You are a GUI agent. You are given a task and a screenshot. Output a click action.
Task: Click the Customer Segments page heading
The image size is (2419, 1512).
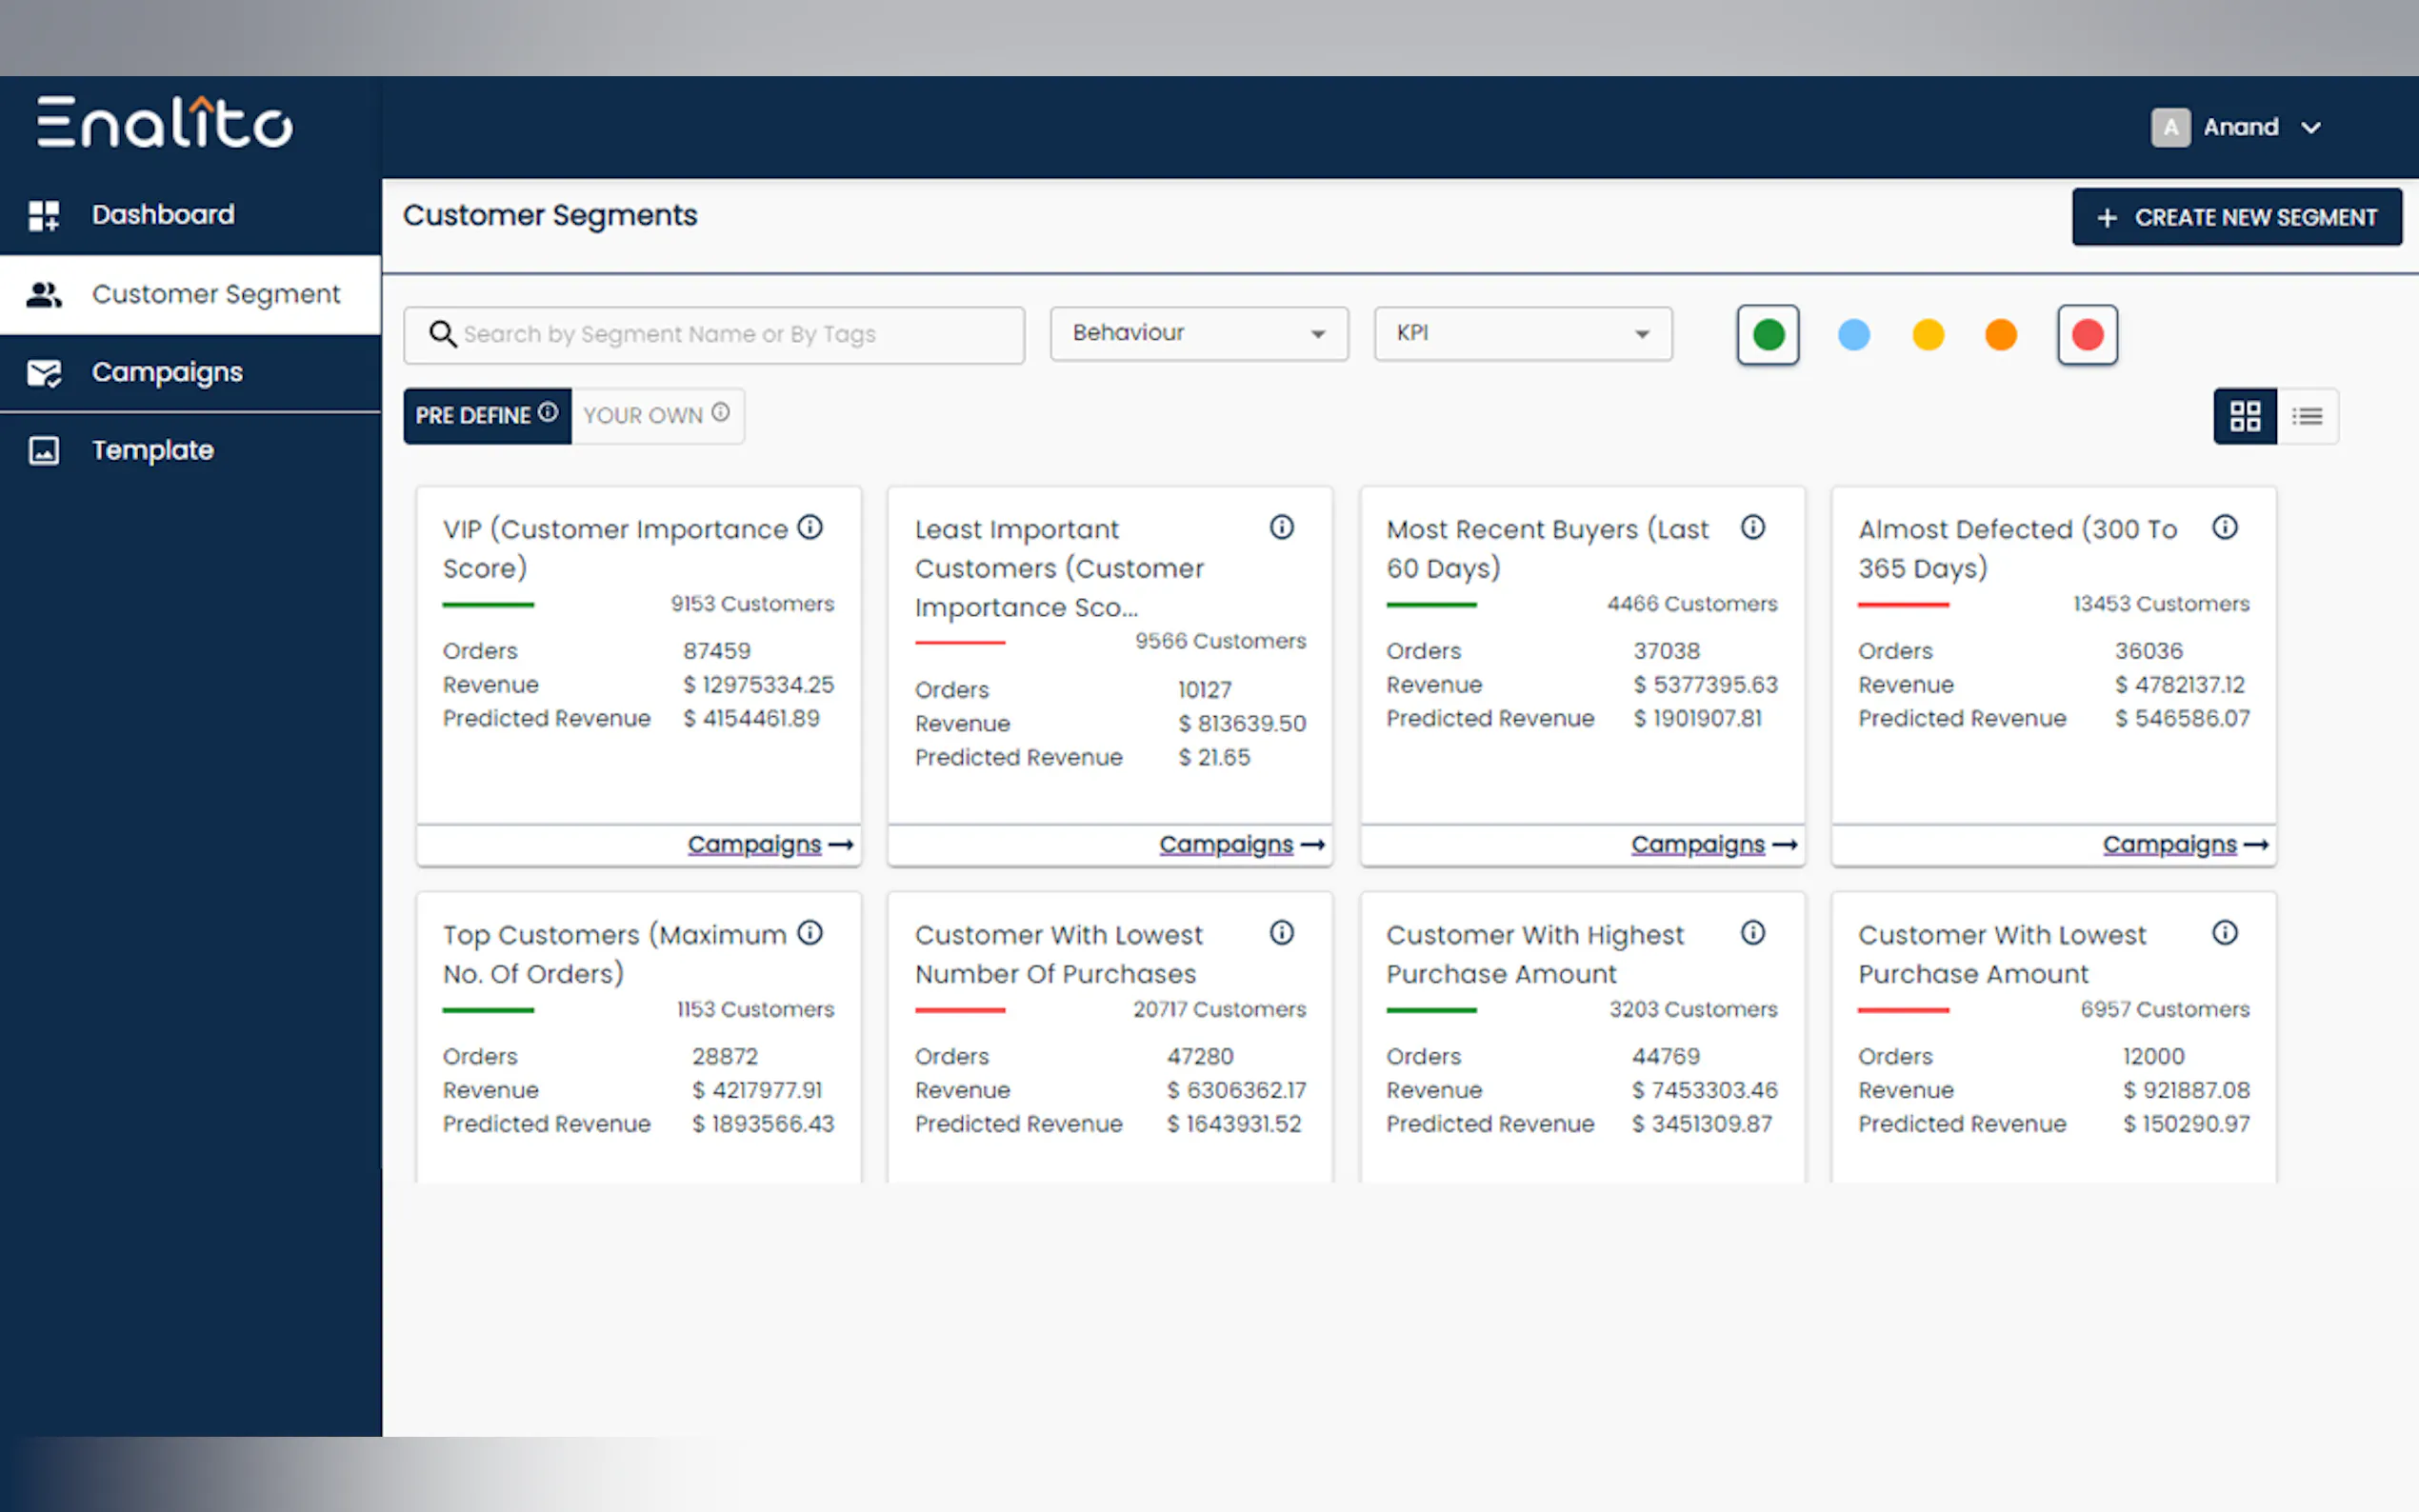tap(550, 215)
